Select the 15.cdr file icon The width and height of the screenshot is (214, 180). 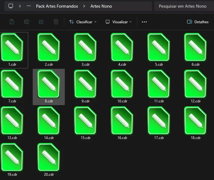85,120
